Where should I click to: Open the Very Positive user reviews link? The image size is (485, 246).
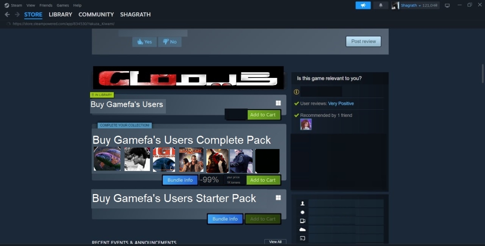click(341, 104)
